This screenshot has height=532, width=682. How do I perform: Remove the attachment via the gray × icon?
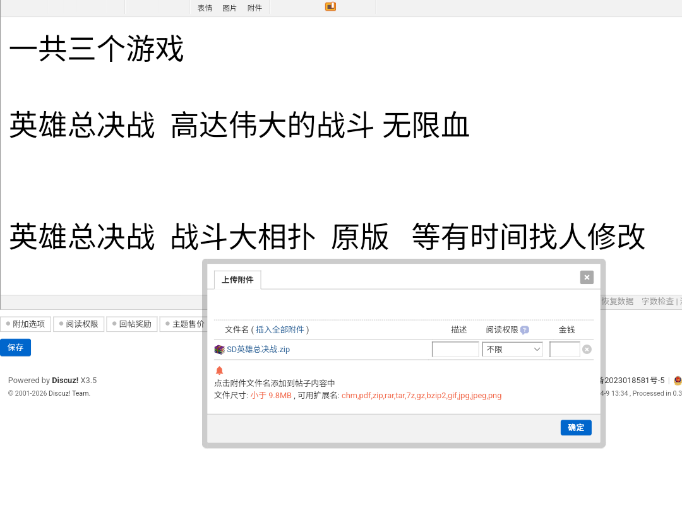(587, 348)
